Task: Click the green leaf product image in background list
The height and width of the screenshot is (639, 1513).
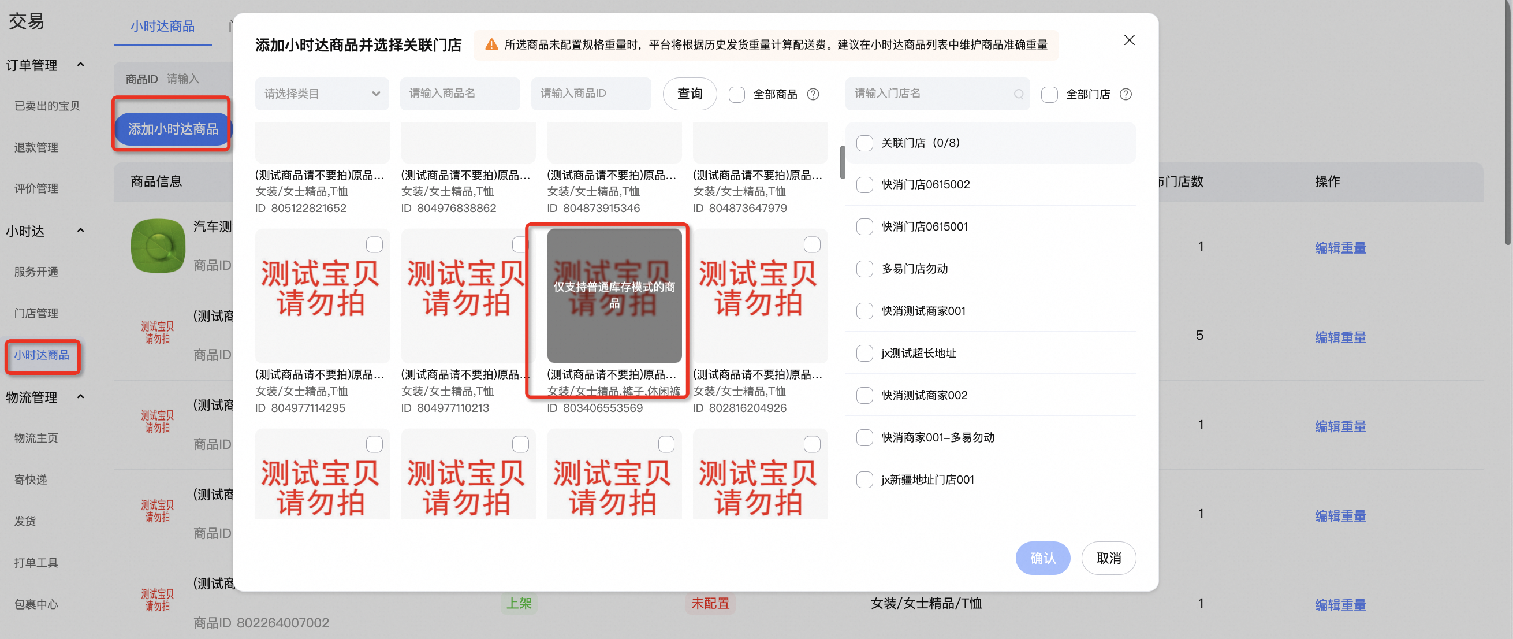Action: pos(158,246)
